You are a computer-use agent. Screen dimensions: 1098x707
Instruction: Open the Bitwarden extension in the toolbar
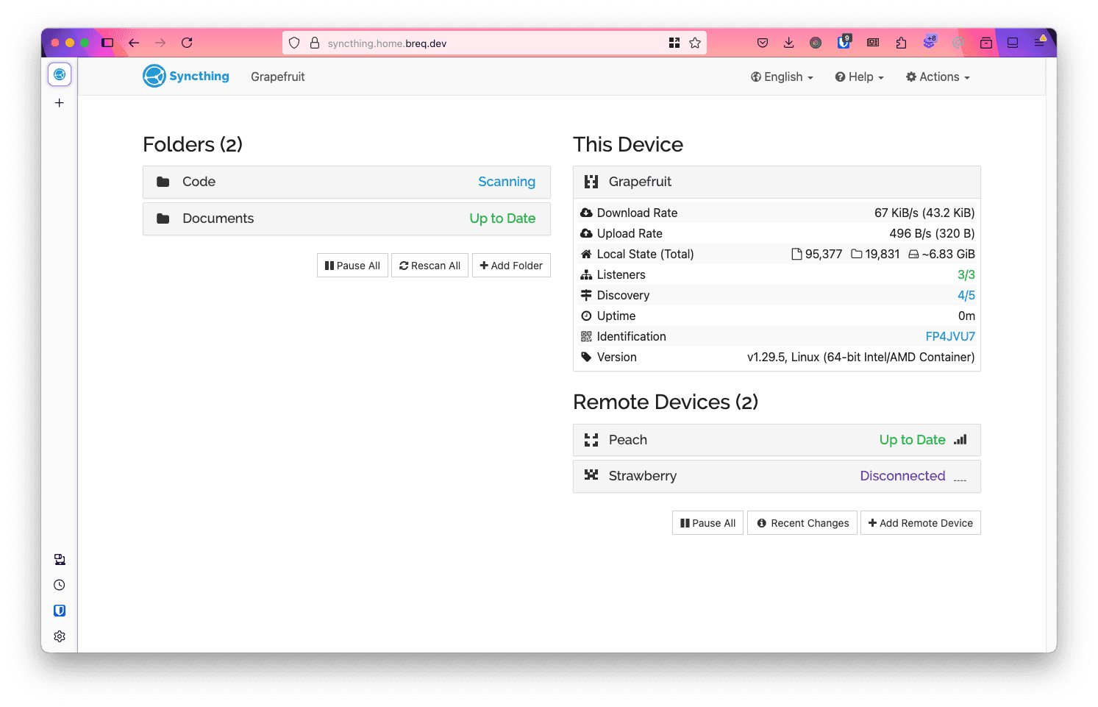pos(844,43)
